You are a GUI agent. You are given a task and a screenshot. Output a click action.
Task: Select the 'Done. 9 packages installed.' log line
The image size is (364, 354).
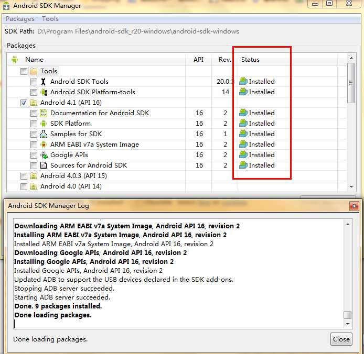(58, 306)
